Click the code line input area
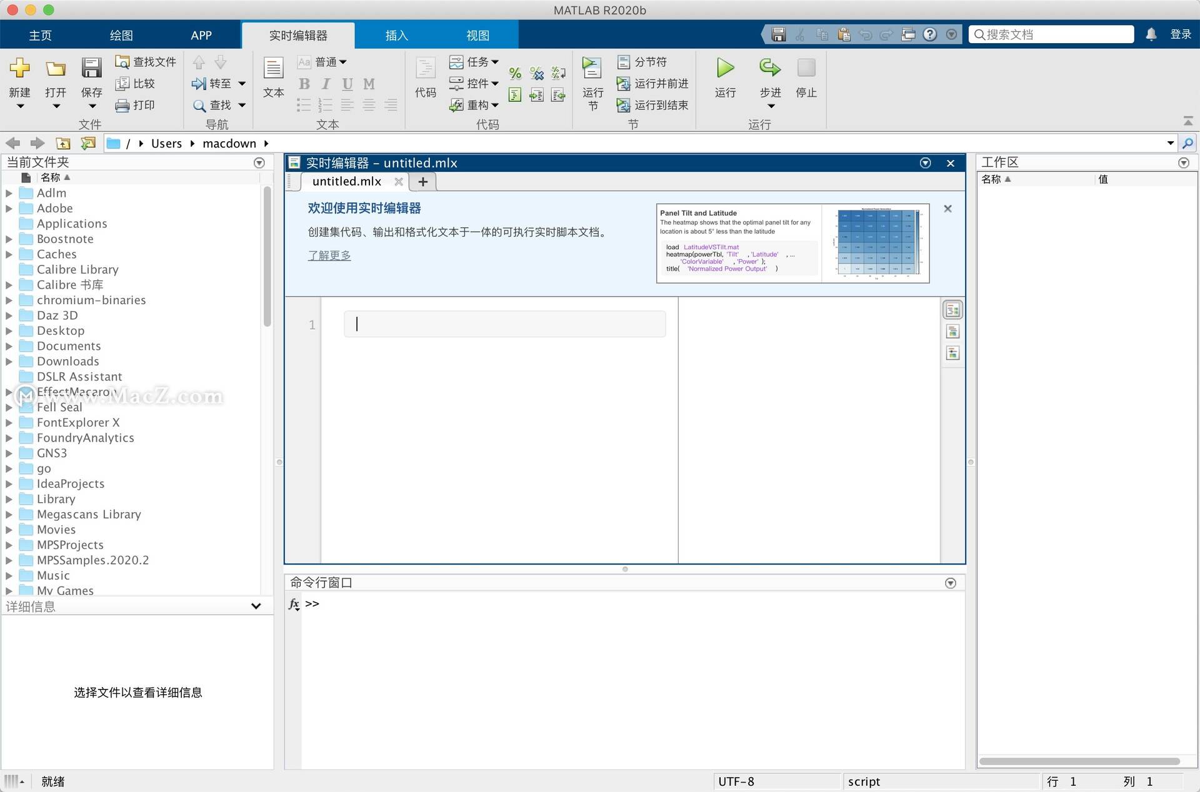This screenshot has width=1200, height=792. tap(504, 324)
